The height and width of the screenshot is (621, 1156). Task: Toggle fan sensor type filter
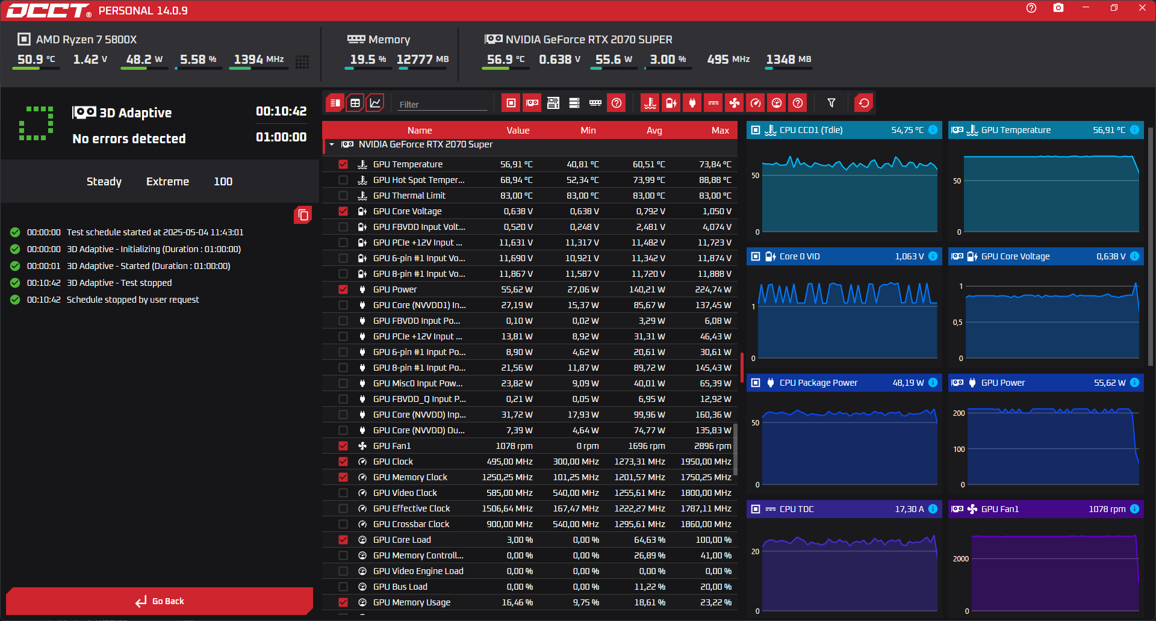tap(735, 103)
